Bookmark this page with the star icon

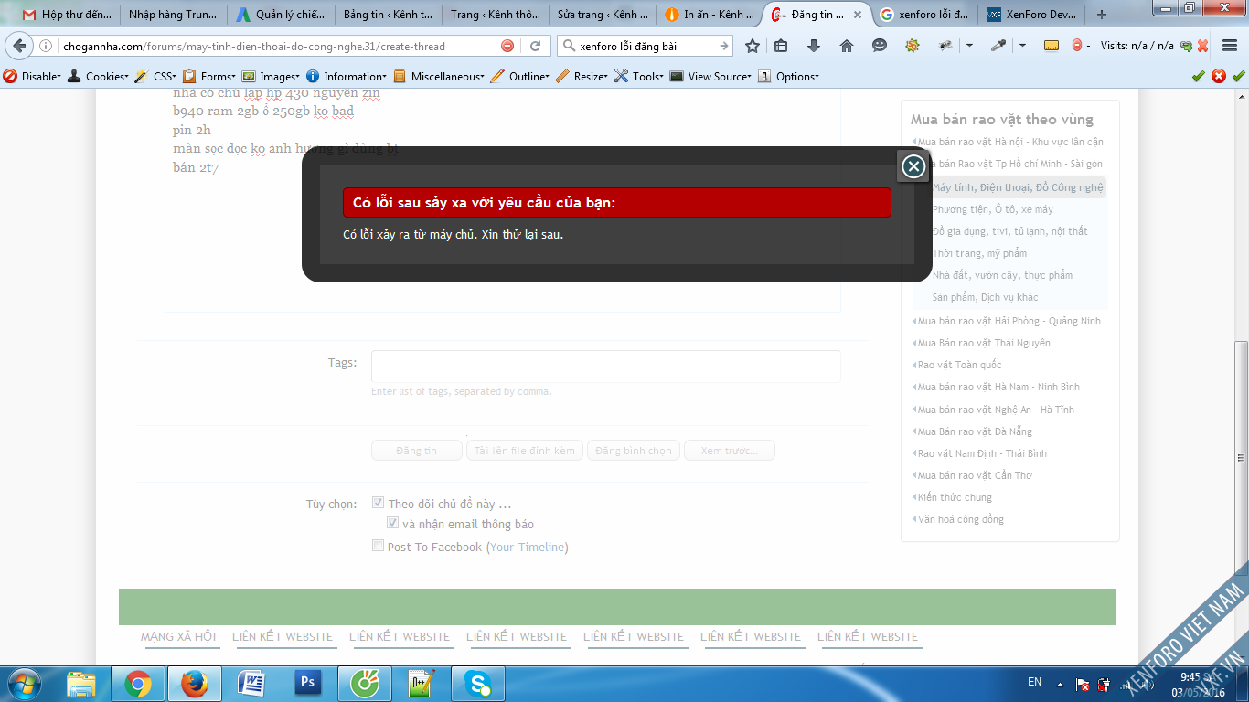(752, 46)
